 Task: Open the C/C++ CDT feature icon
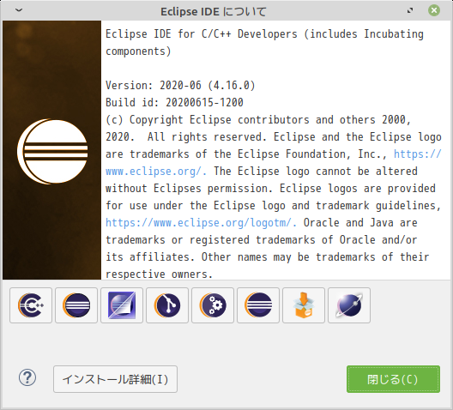pos(31,305)
